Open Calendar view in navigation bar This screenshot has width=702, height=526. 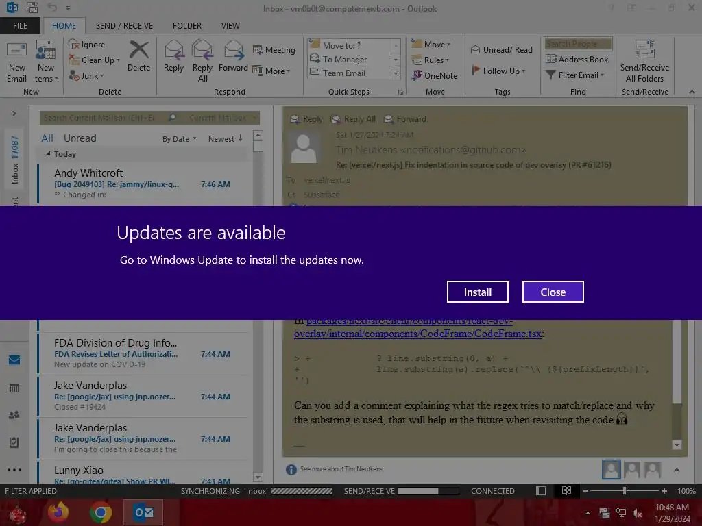14,388
